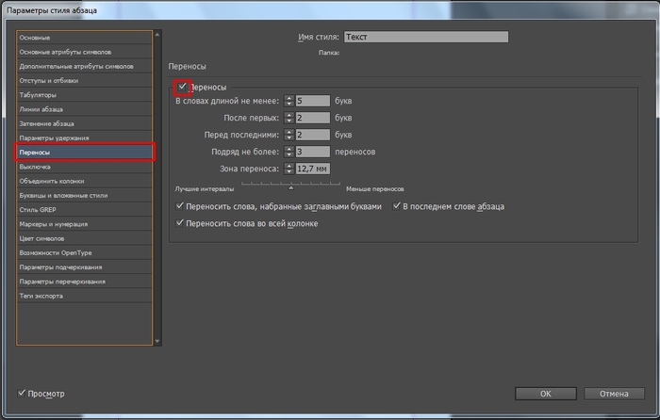Adjust the Лучшие интервалы hyphenation slider
This screenshot has width=660, height=420.
(x=290, y=188)
